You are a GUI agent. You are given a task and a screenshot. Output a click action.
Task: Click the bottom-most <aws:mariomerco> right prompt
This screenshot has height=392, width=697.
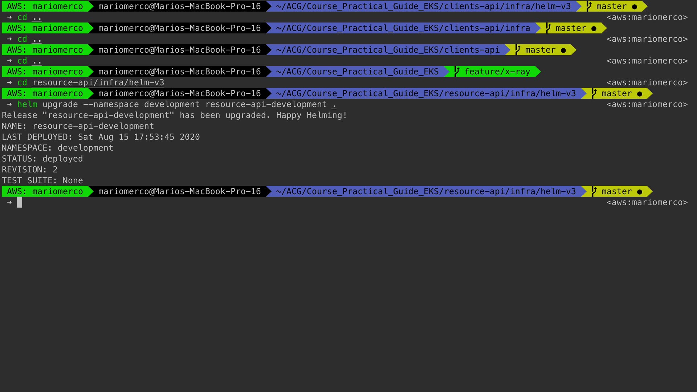[x=647, y=202]
